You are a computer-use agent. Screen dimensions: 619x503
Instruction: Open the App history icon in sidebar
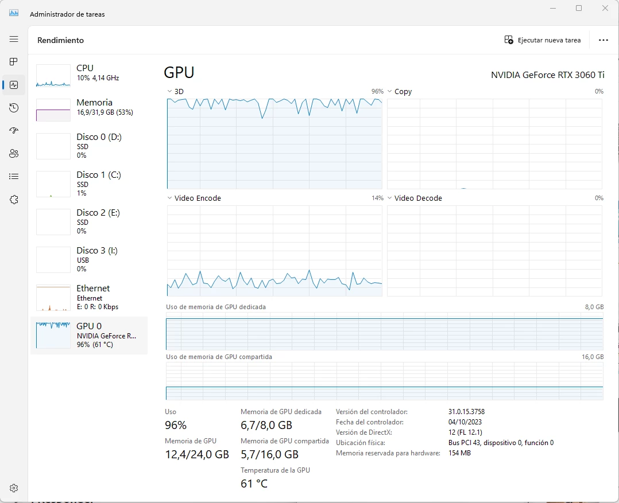[14, 108]
